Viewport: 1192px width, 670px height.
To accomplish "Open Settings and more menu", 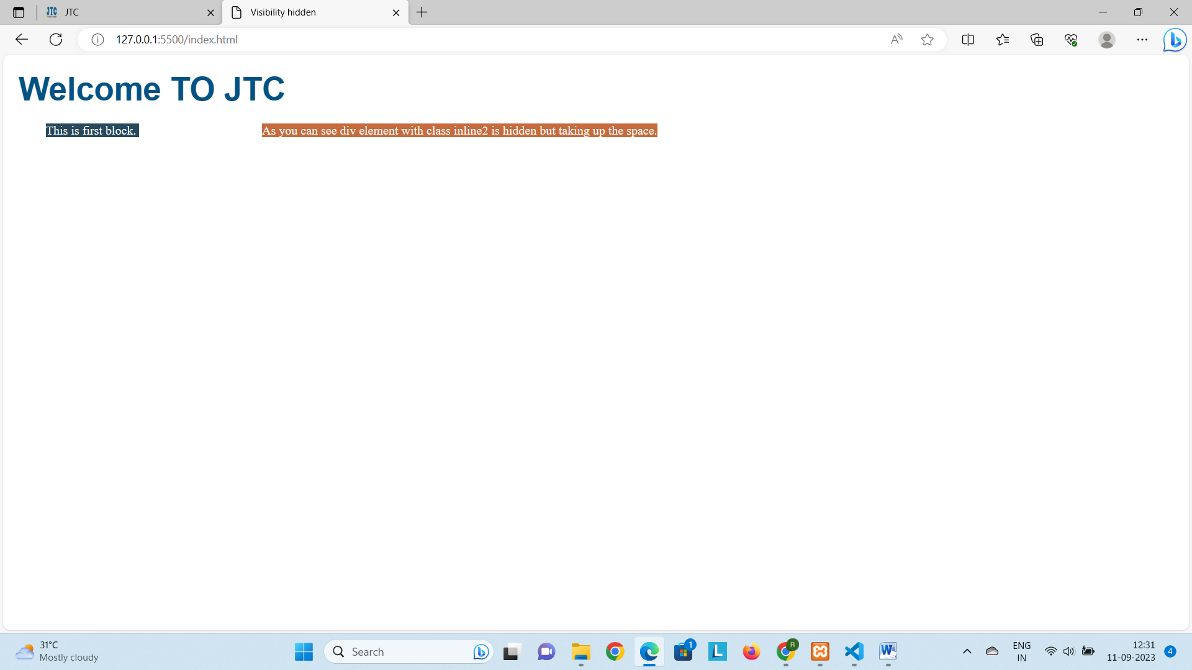I will point(1142,40).
